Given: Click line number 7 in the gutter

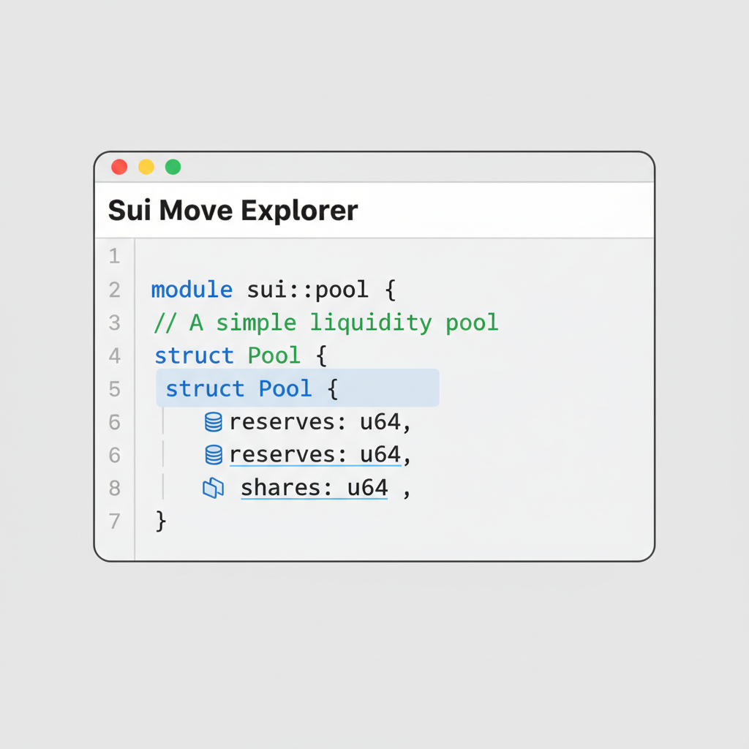Looking at the screenshot, I should [x=114, y=521].
